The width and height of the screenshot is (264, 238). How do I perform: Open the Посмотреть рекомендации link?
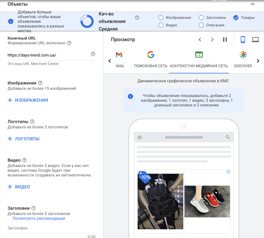coord(39,219)
